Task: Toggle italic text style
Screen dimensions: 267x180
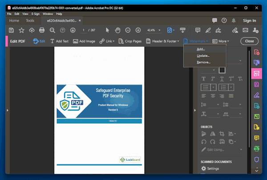Action: coord(213,79)
